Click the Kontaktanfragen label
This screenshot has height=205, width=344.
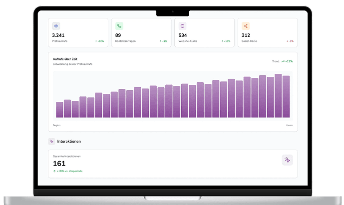coord(125,41)
